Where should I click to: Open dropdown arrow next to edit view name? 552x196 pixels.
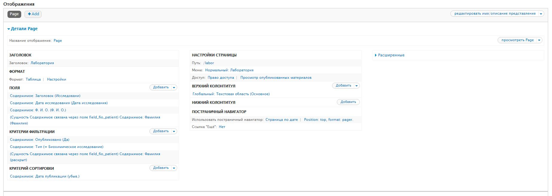[x=541, y=14]
